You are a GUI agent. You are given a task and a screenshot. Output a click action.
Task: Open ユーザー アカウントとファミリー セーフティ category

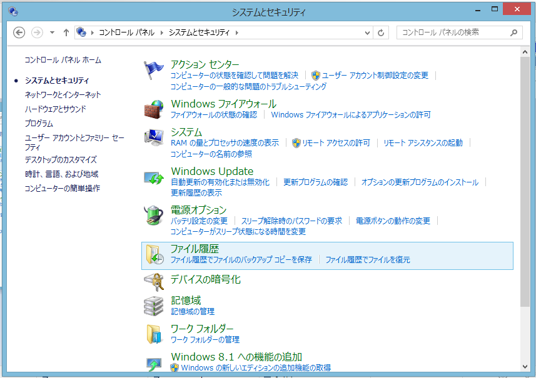coord(74,142)
